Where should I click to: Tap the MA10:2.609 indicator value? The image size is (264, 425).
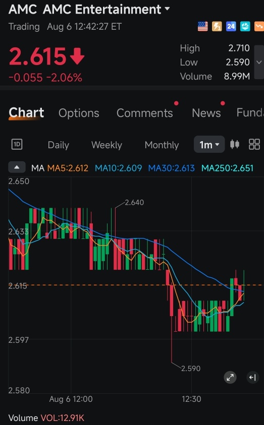[x=118, y=168]
